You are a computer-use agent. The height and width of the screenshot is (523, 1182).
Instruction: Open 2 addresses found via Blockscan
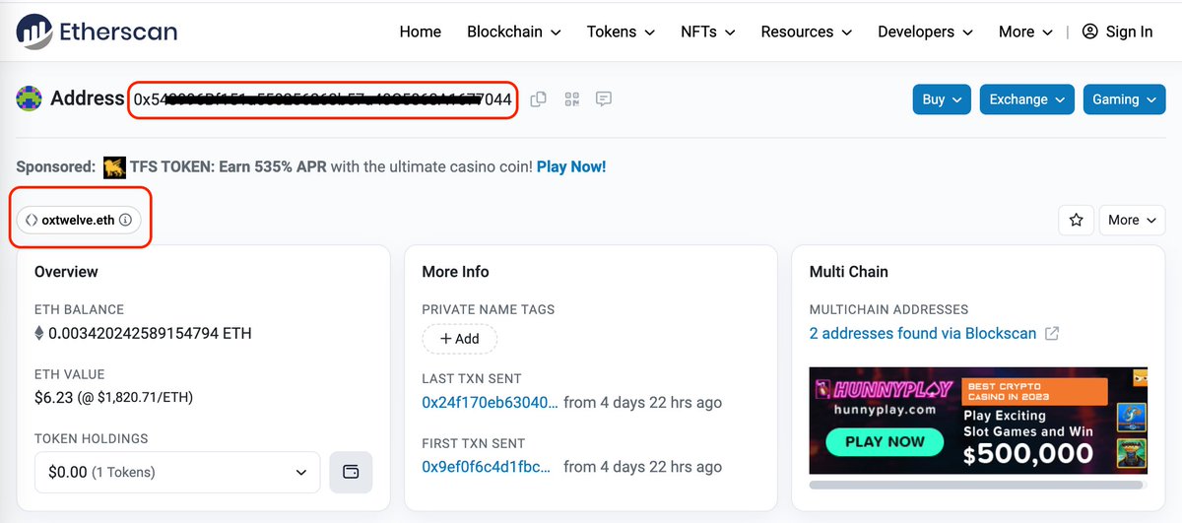(x=923, y=334)
